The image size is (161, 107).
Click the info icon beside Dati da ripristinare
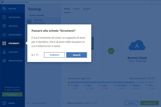[153, 78]
